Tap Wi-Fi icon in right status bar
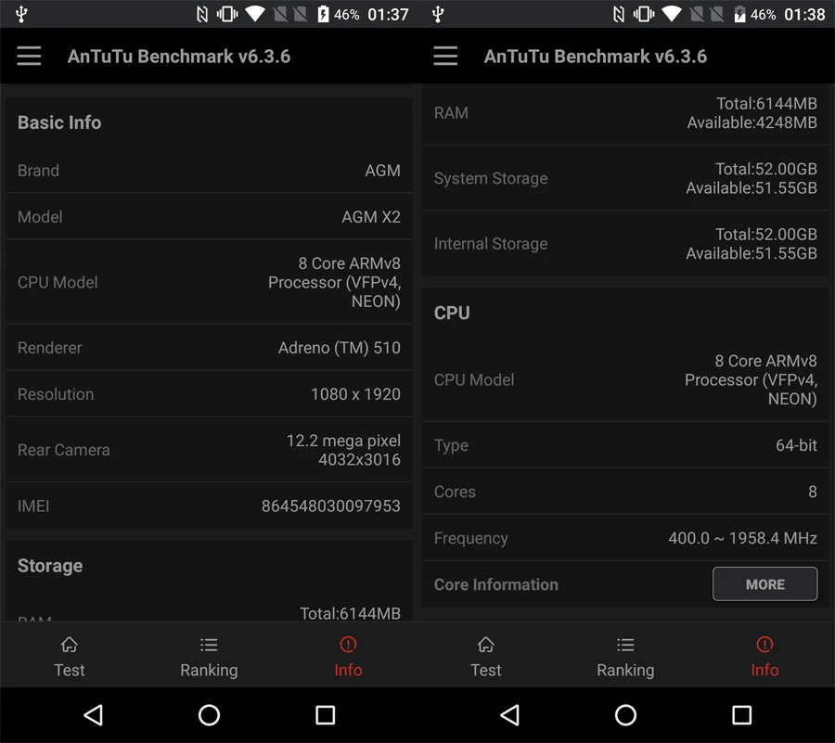835x743 pixels. (672, 14)
